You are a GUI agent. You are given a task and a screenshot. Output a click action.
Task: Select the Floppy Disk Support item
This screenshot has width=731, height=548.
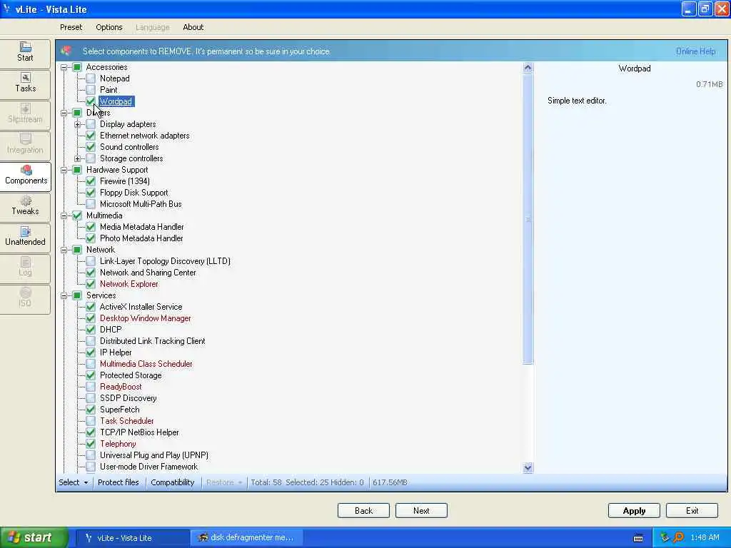coord(133,193)
